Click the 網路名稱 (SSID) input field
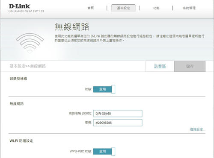Viewport: 214px width, 158px height. (118, 114)
